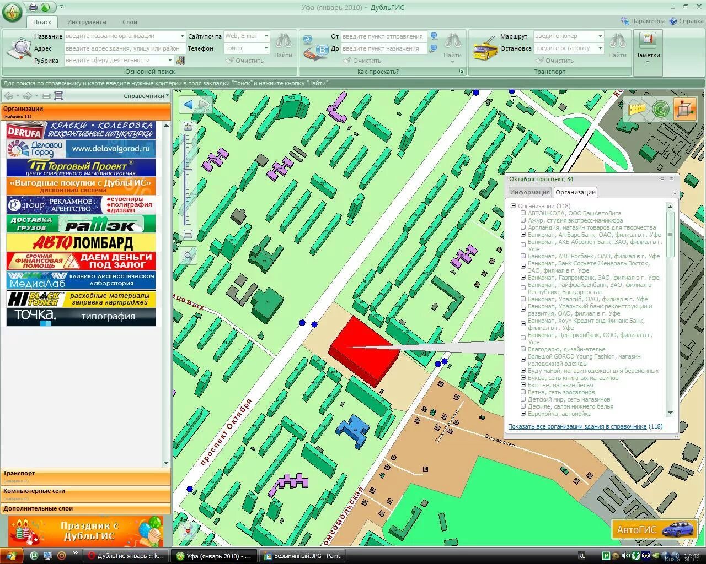Screen dimensions: 706x564
Task: Open the Сайт/почта dropdown arrow
Action: (x=266, y=36)
